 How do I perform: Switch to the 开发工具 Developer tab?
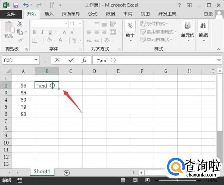pos(167,14)
